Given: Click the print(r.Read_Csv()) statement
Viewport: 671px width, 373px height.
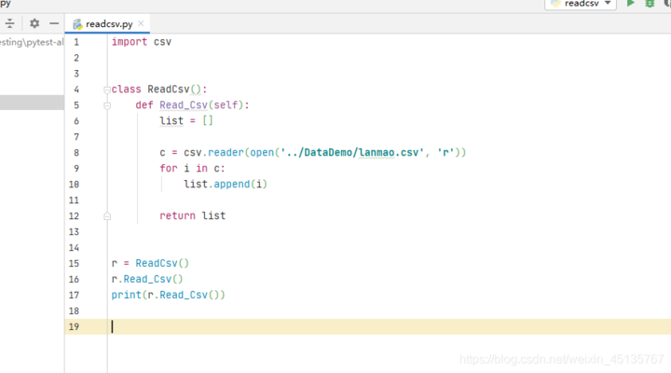Looking at the screenshot, I should [x=168, y=295].
